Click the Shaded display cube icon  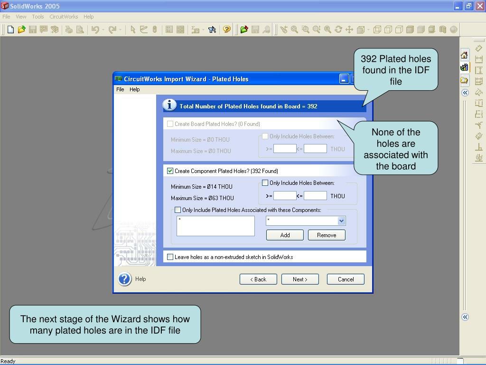coord(421,29)
